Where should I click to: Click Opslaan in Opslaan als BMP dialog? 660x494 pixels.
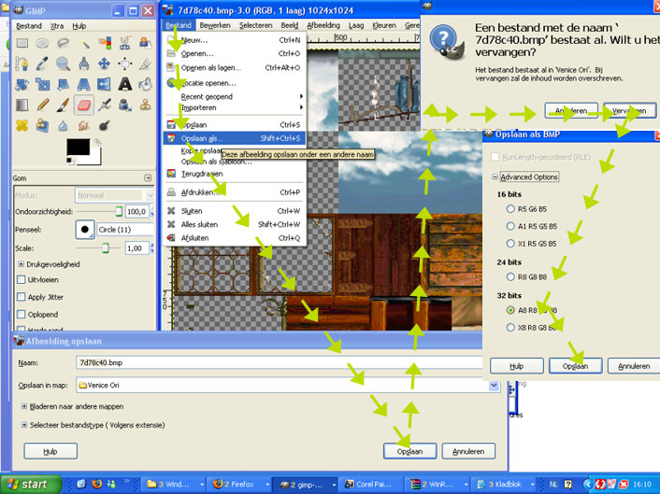[575, 366]
